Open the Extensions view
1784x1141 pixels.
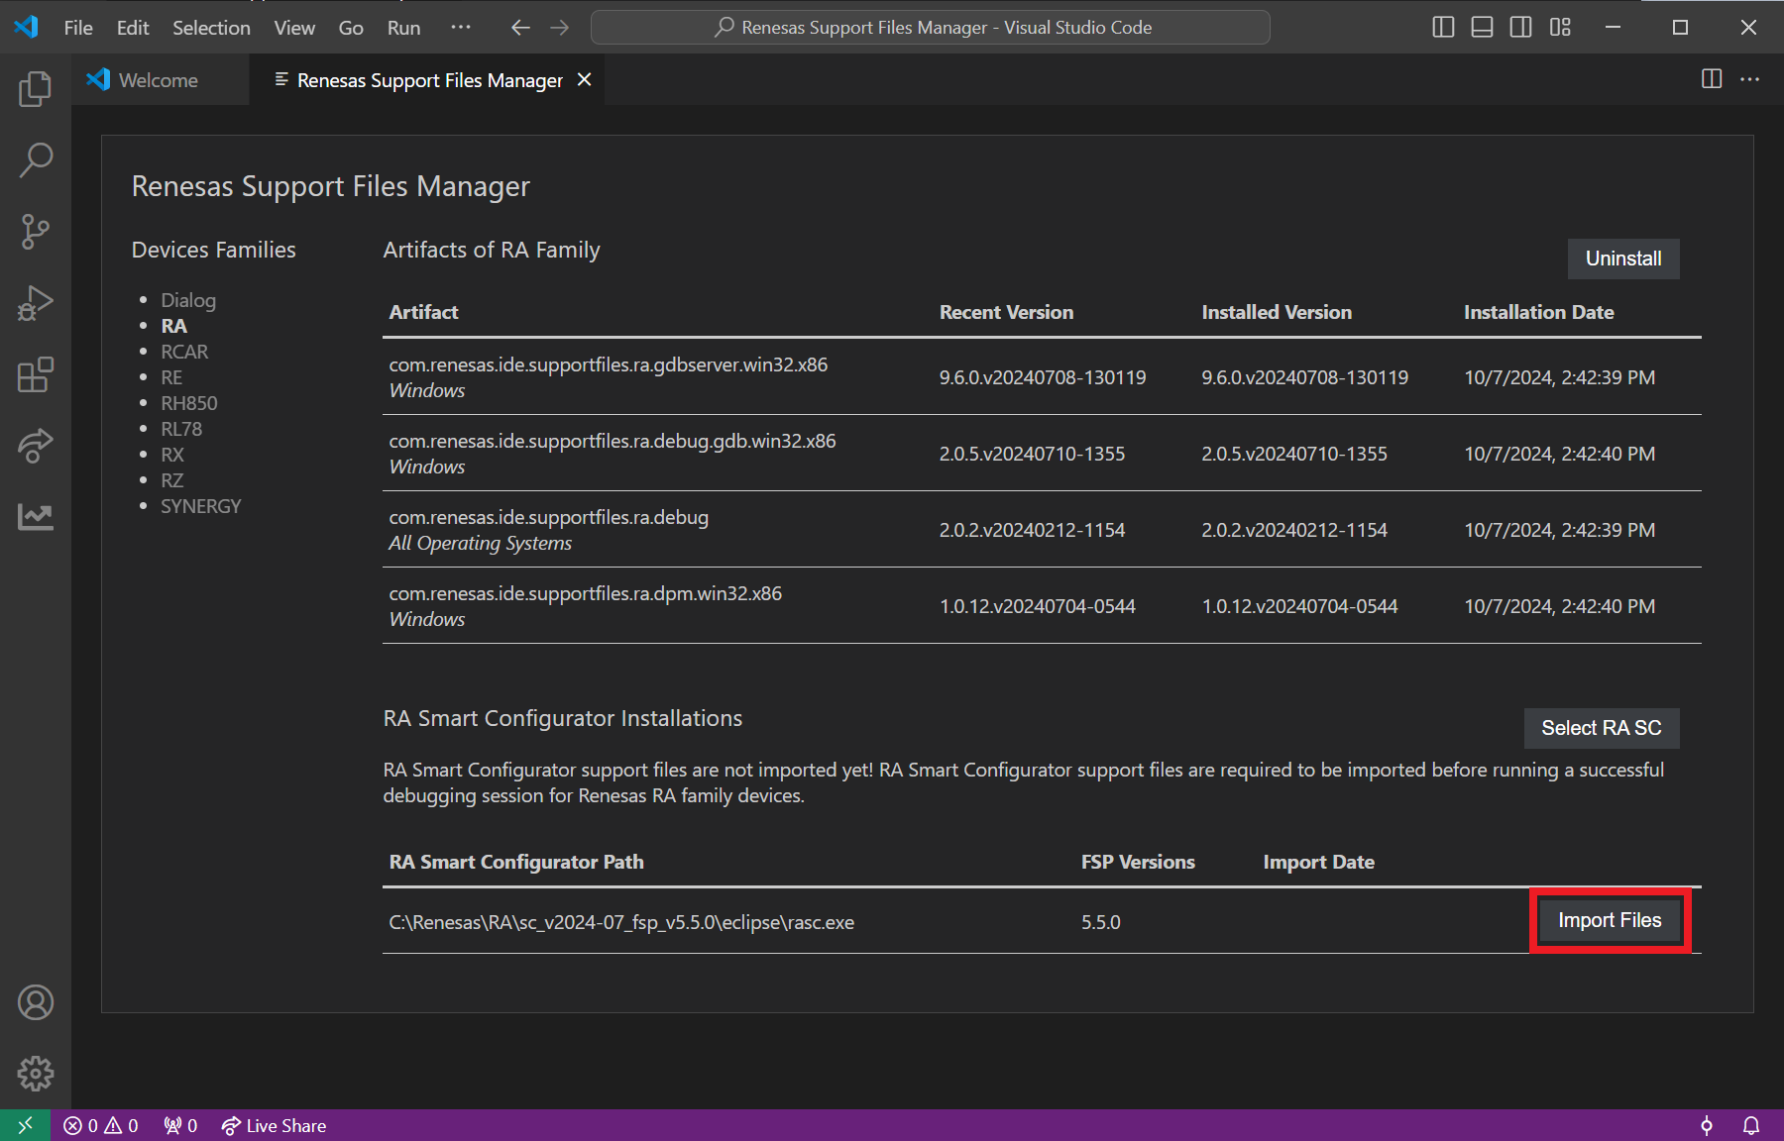pos(36,374)
